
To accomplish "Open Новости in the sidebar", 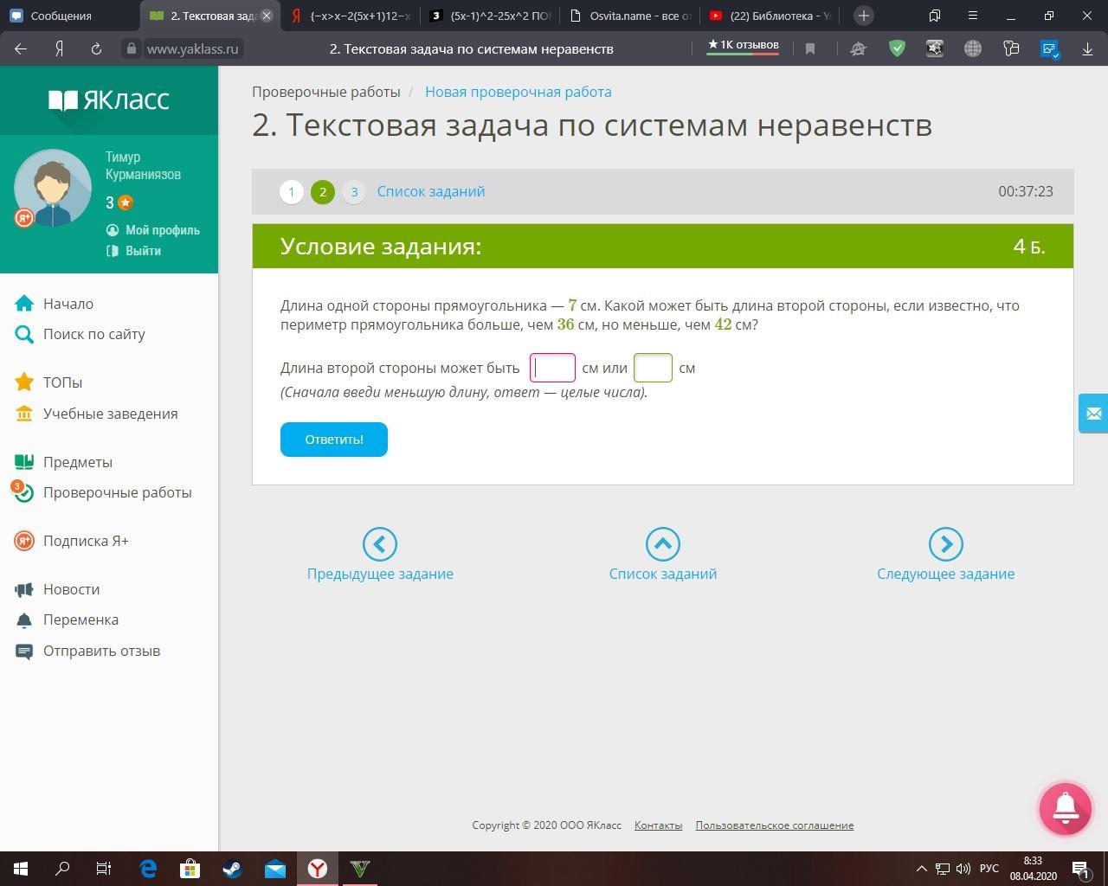I will [x=71, y=589].
